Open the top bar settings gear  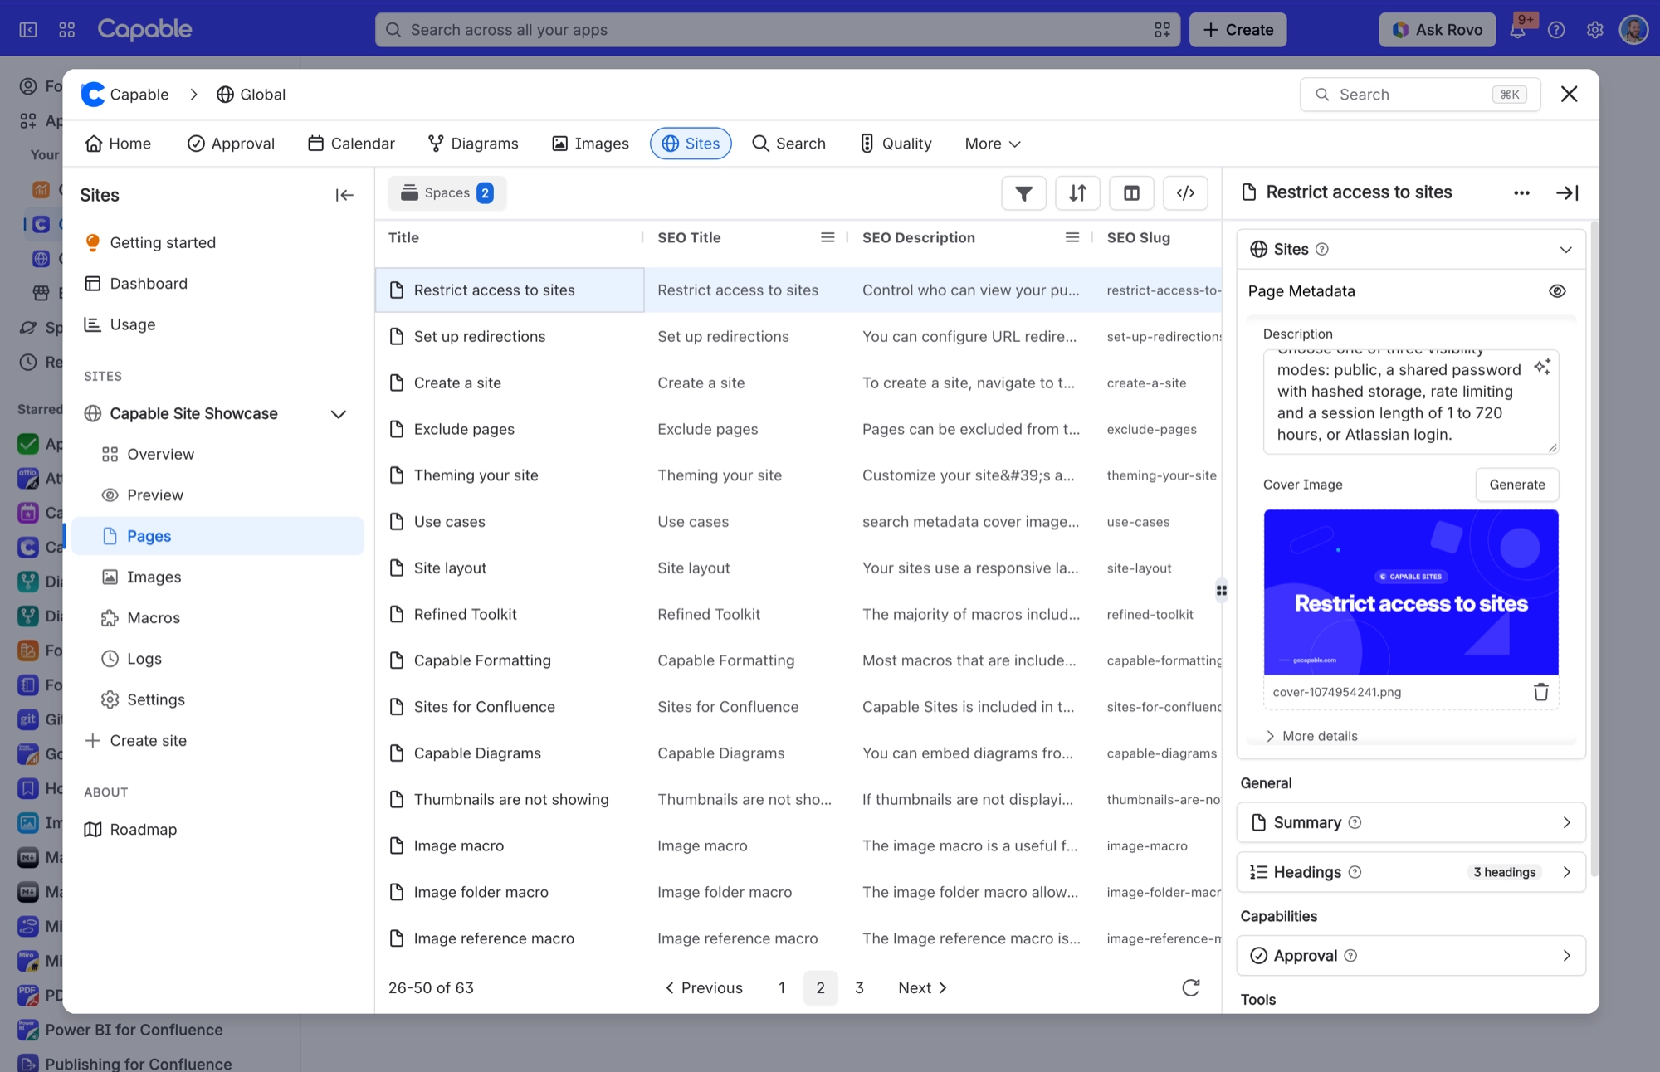tap(1594, 30)
